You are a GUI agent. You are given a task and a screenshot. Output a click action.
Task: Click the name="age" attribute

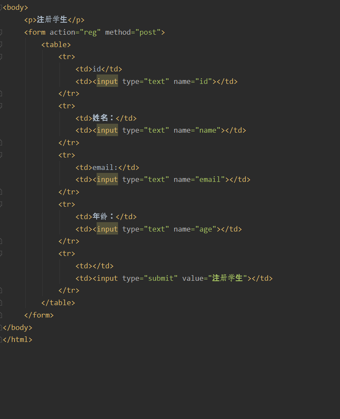(x=195, y=229)
